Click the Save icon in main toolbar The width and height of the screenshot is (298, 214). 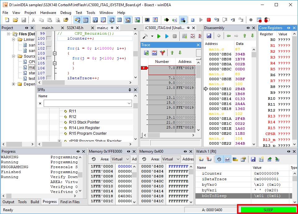click(x=24, y=20)
